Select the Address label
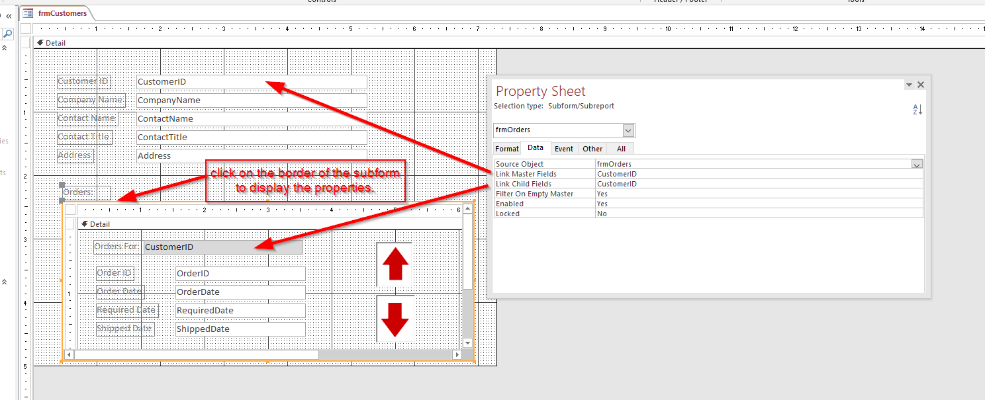The height and width of the screenshot is (400, 985). click(x=75, y=156)
